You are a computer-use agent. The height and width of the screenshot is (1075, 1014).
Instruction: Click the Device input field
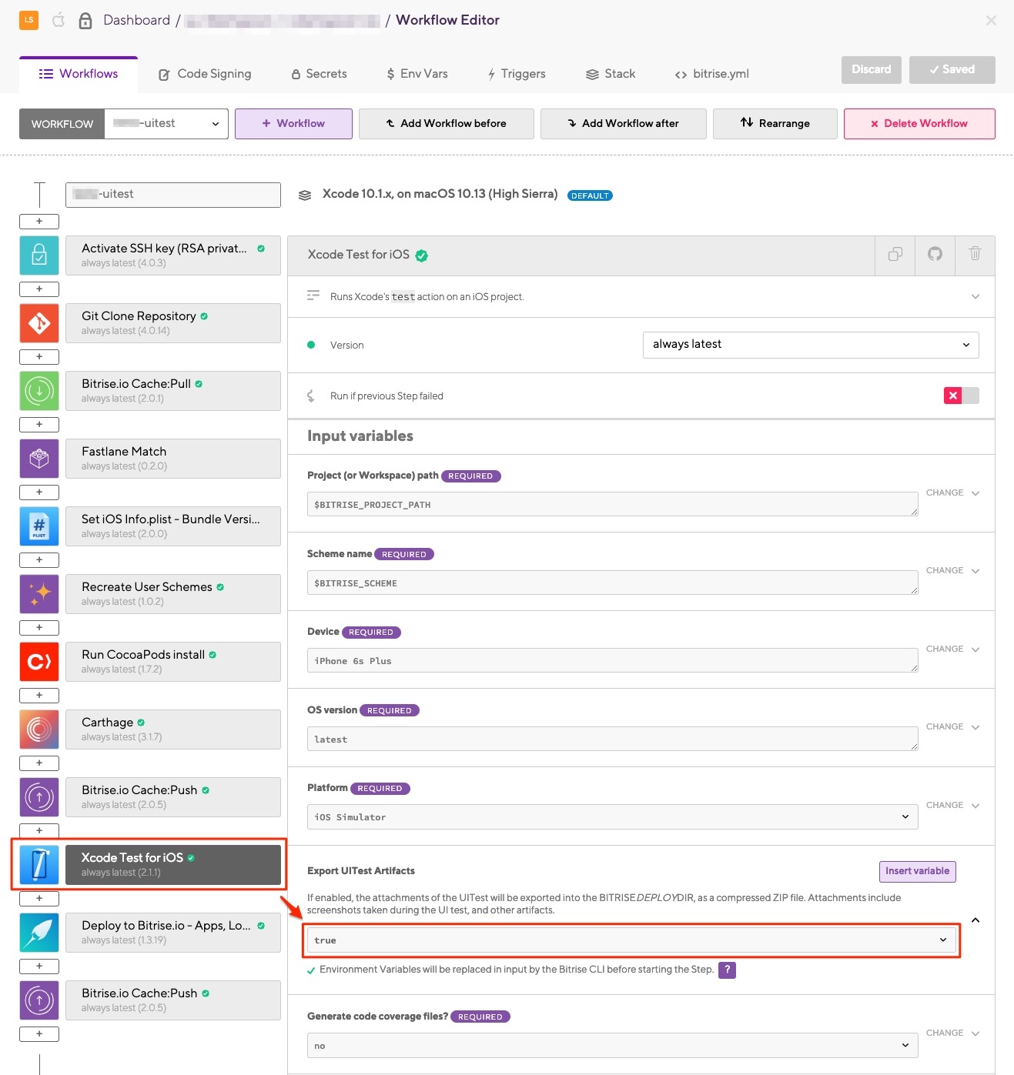pos(613,660)
